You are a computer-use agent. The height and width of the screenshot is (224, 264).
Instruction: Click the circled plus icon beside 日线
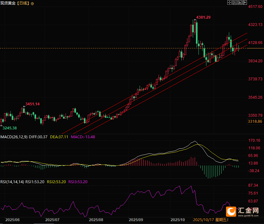32,3
